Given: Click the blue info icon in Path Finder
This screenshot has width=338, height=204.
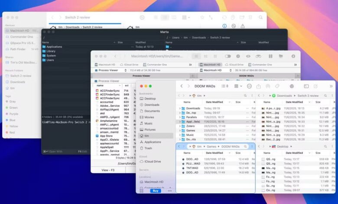Looking at the screenshot, I should pyautogui.click(x=224, y=26).
